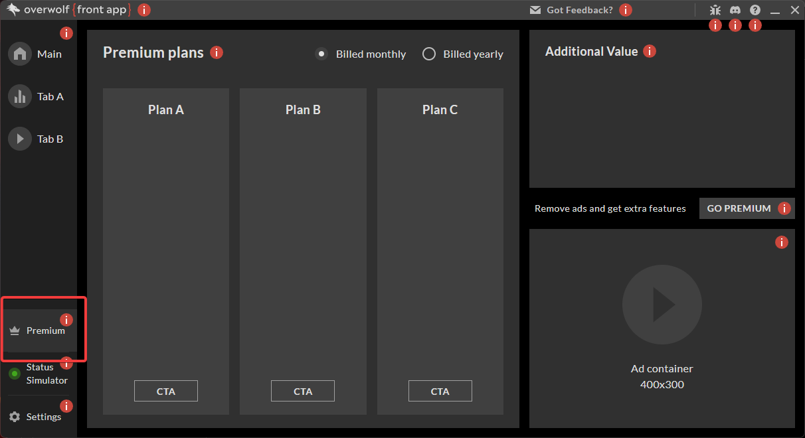Click the Overwolf wolf logo in title bar

(13, 10)
